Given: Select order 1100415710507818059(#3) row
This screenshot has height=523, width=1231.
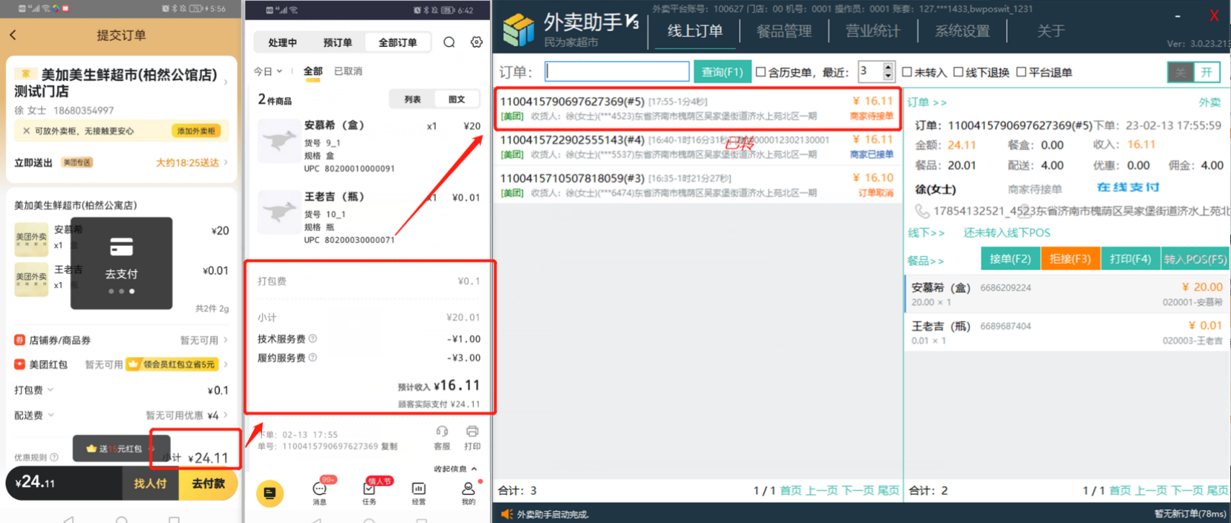Looking at the screenshot, I should coord(696,185).
